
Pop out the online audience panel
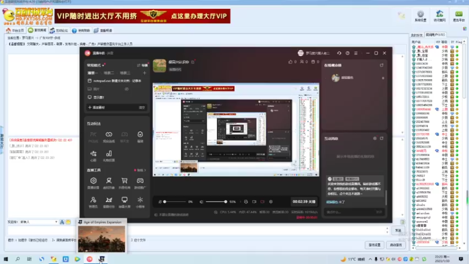382,65
